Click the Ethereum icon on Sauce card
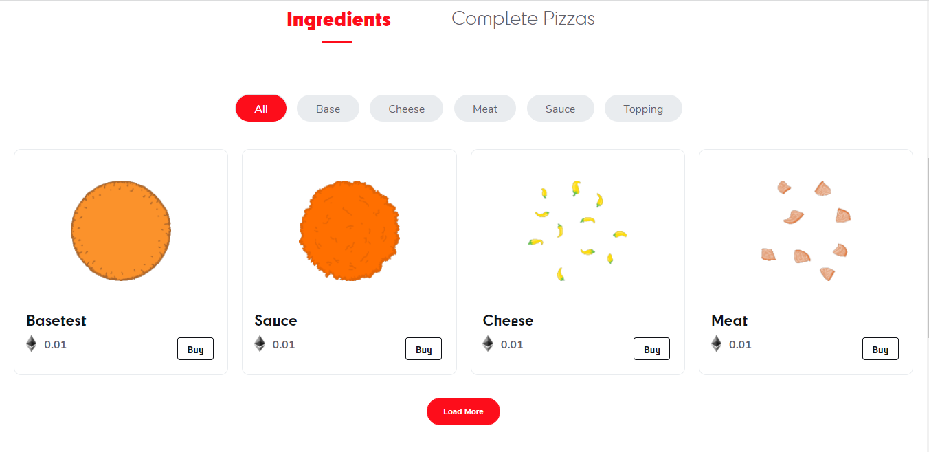929x452 pixels. coord(260,343)
